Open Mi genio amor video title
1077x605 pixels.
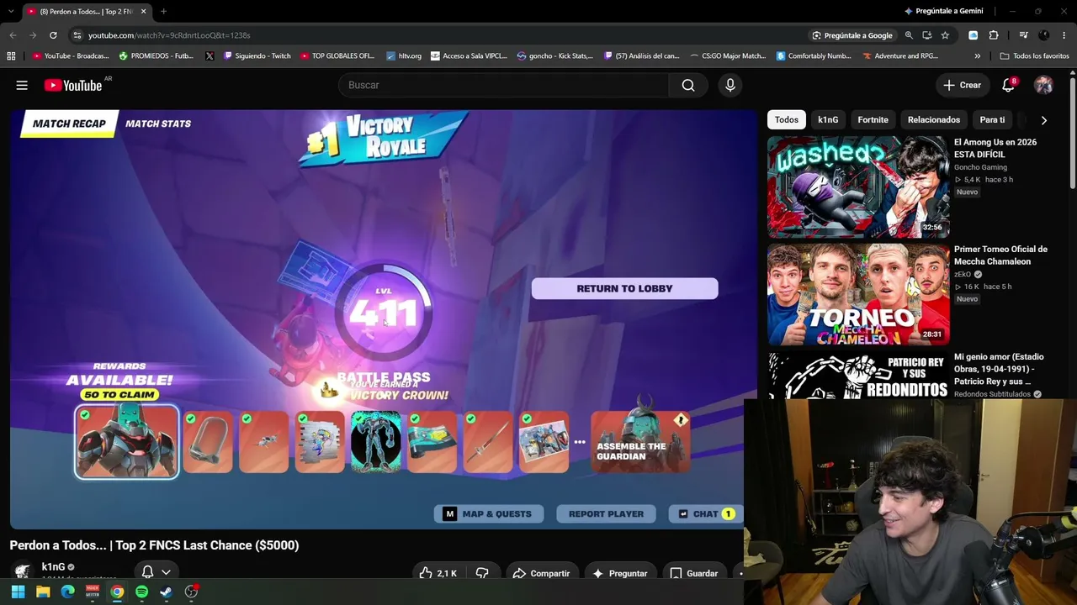click(x=998, y=369)
